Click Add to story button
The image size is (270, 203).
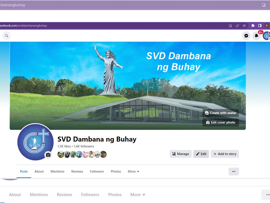point(225,154)
